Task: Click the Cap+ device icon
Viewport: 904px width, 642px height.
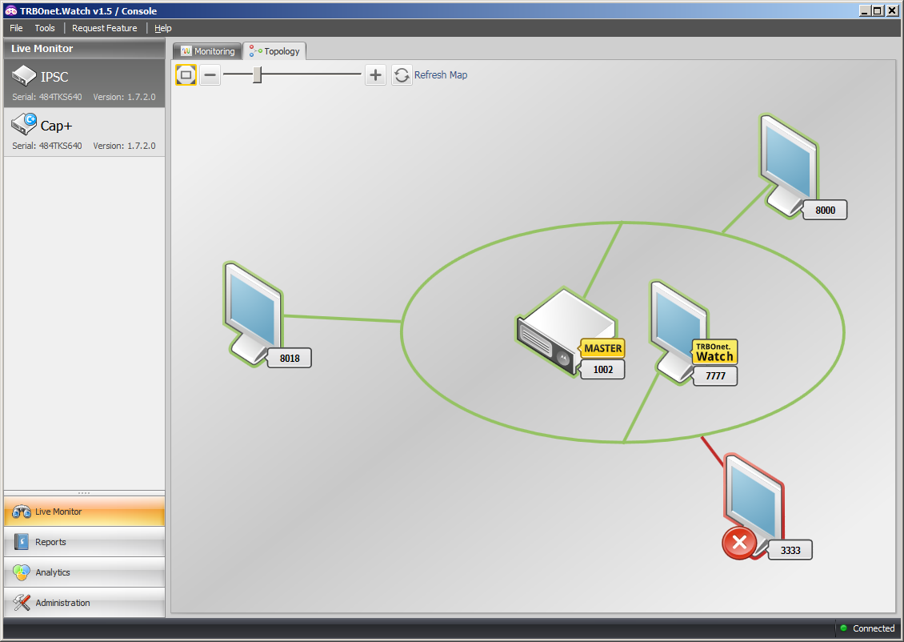Action: click(x=24, y=124)
